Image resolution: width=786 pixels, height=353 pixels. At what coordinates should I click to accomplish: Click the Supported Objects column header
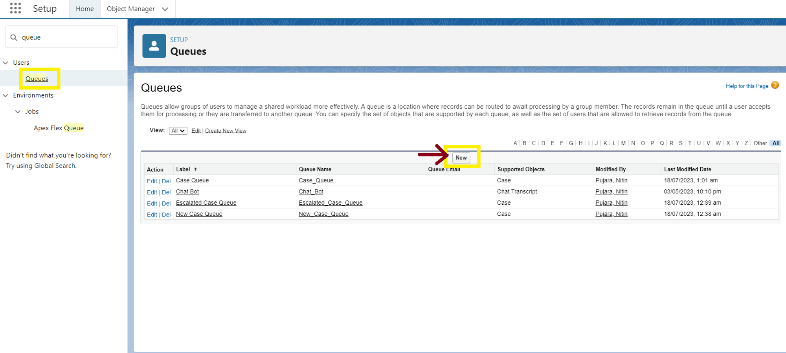(521, 169)
